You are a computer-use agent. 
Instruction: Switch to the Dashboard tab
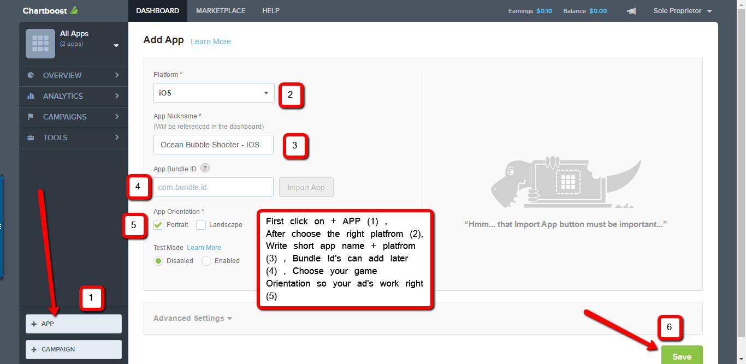point(157,11)
